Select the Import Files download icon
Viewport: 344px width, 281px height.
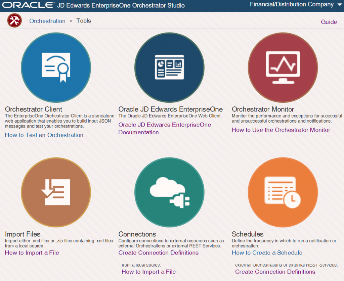(x=56, y=192)
